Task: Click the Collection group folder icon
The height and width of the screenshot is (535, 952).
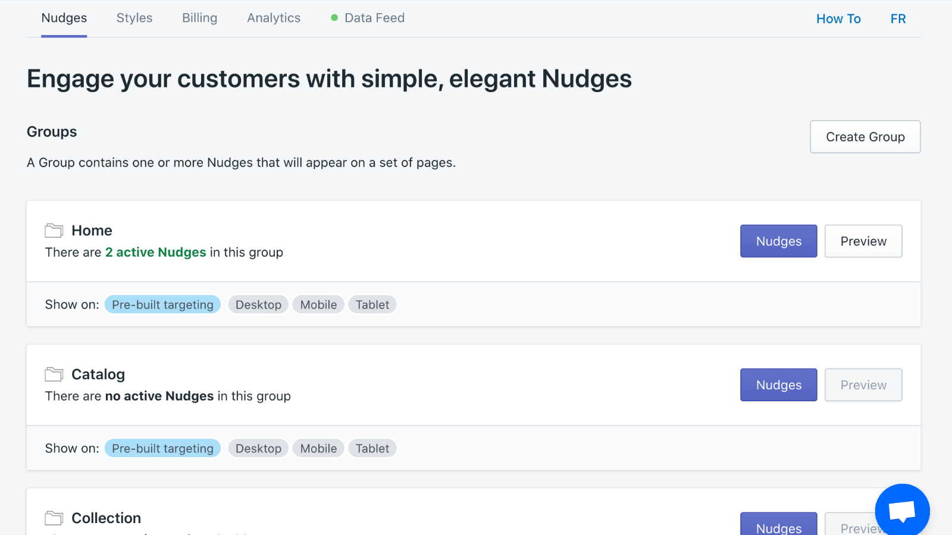Action: (54, 518)
